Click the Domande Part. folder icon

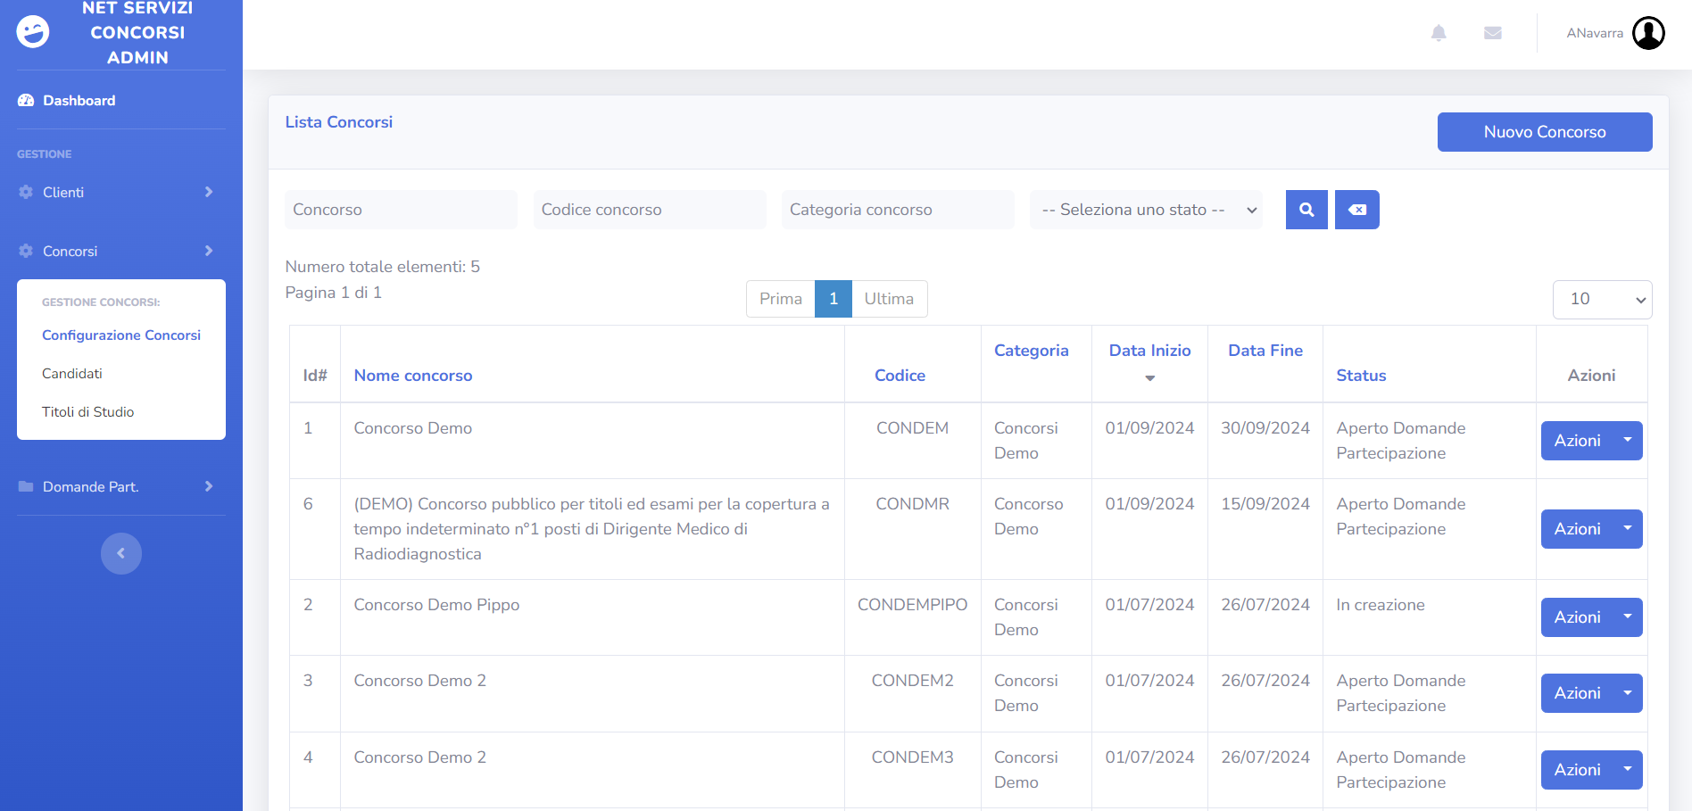(x=26, y=486)
